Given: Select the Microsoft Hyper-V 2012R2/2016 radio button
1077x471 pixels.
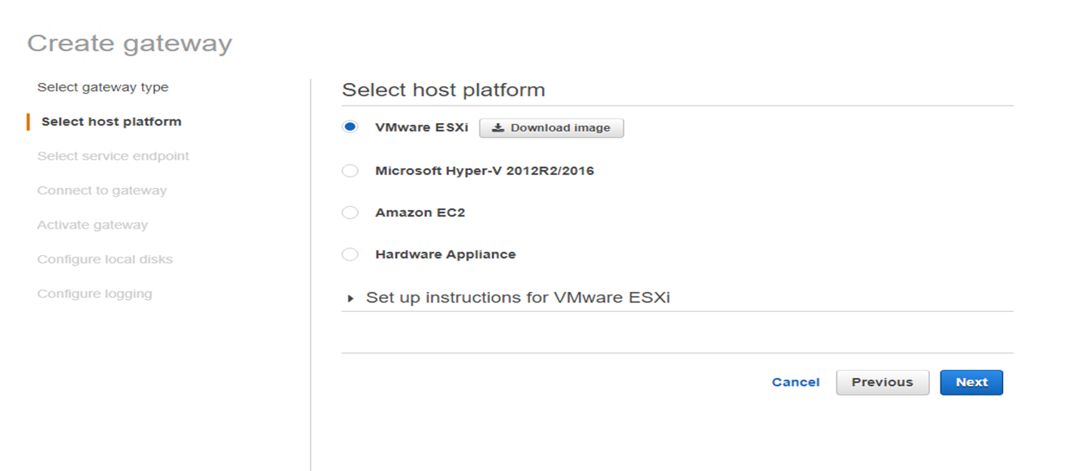Looking at the screenshot, I should click(350, 170).
